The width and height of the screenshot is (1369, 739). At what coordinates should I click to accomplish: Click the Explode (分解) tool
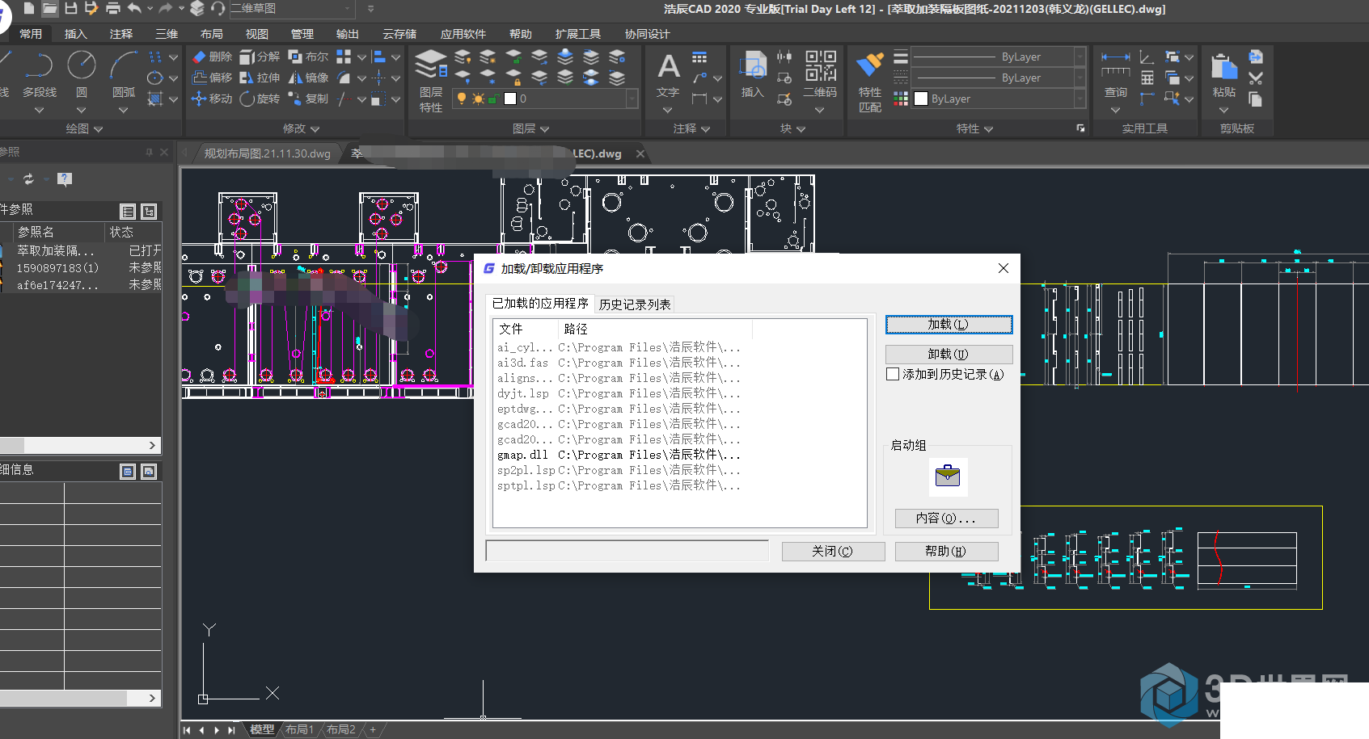point(260,57)
